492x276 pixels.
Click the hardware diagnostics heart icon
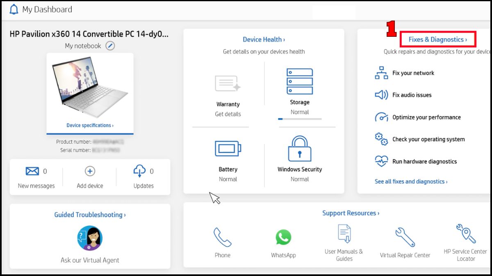381,161
